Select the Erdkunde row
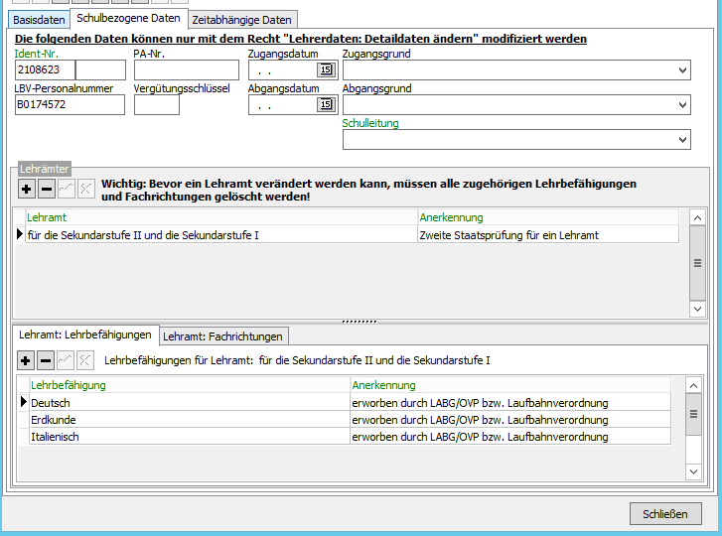 coord(189,420)
